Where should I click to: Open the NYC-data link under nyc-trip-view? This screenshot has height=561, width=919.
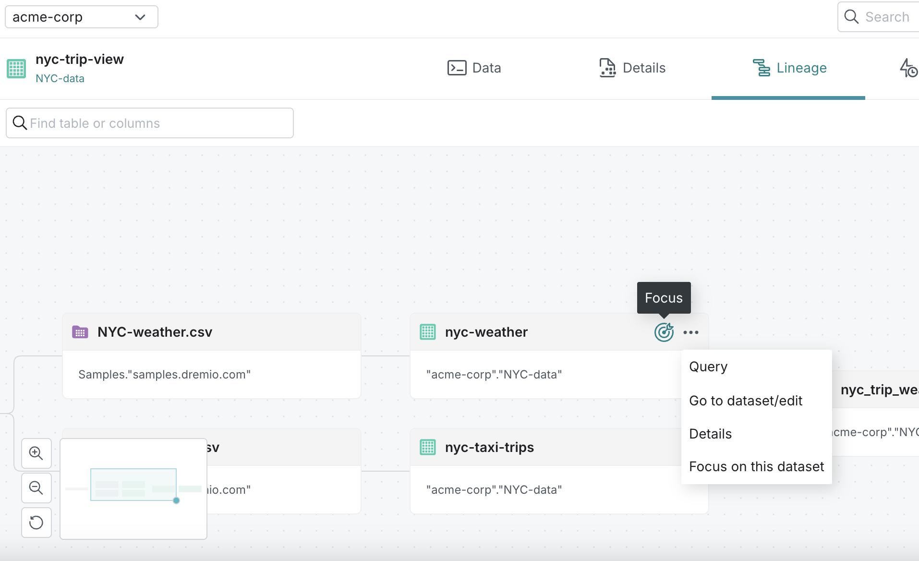[60, 78]
